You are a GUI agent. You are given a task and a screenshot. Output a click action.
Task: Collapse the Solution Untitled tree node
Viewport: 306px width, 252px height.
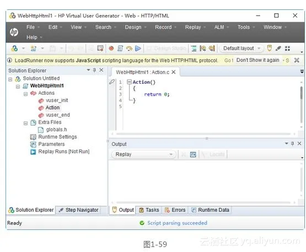pos(10,79)
